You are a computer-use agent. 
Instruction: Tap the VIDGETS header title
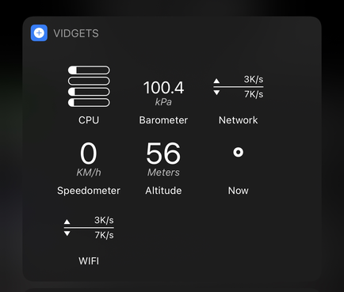pyautogui.click(x=76, y=33)
